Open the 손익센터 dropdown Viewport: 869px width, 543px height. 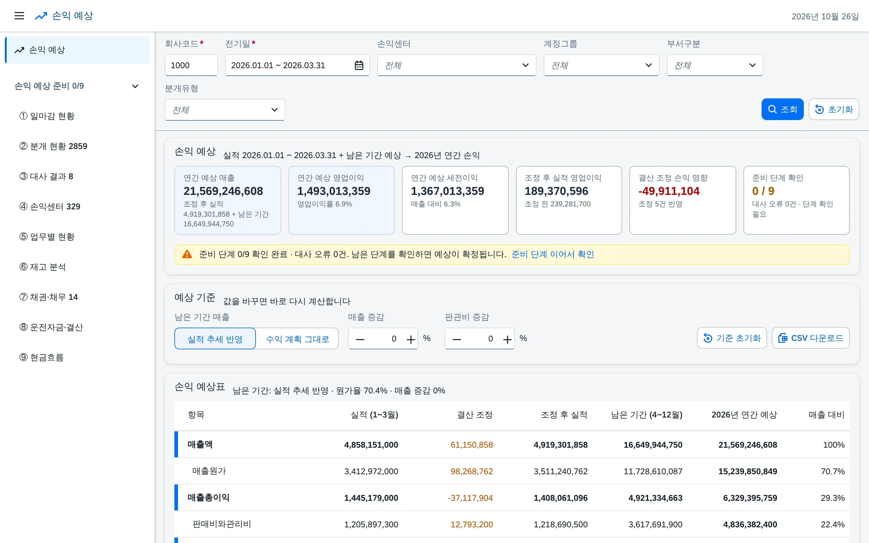[457, 65]
